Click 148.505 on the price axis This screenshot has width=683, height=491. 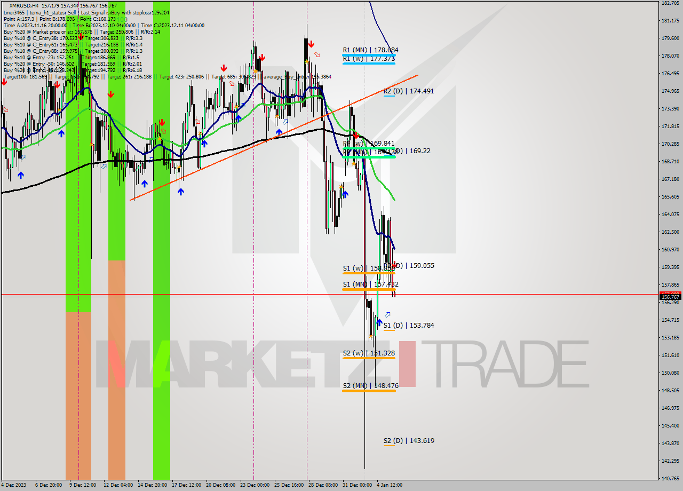pyautogui.click(x=670, y=390)
